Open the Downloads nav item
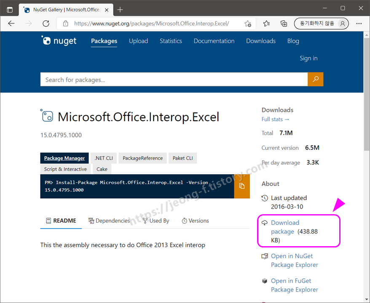Screen dimensions: 370x303 (261, 41)
